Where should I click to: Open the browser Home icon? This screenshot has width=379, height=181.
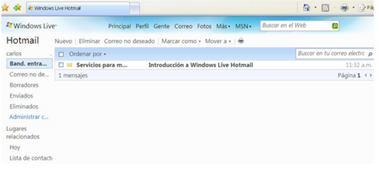(306, 8)
